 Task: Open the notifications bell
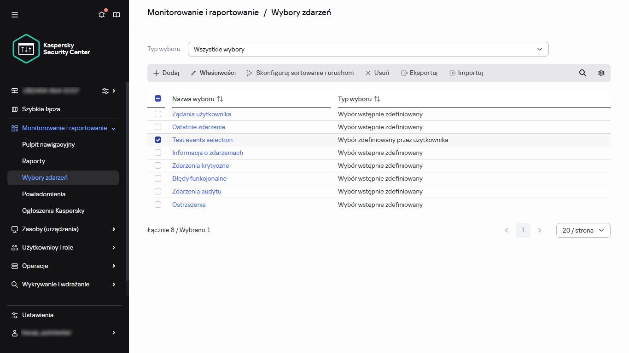(101, 14)
